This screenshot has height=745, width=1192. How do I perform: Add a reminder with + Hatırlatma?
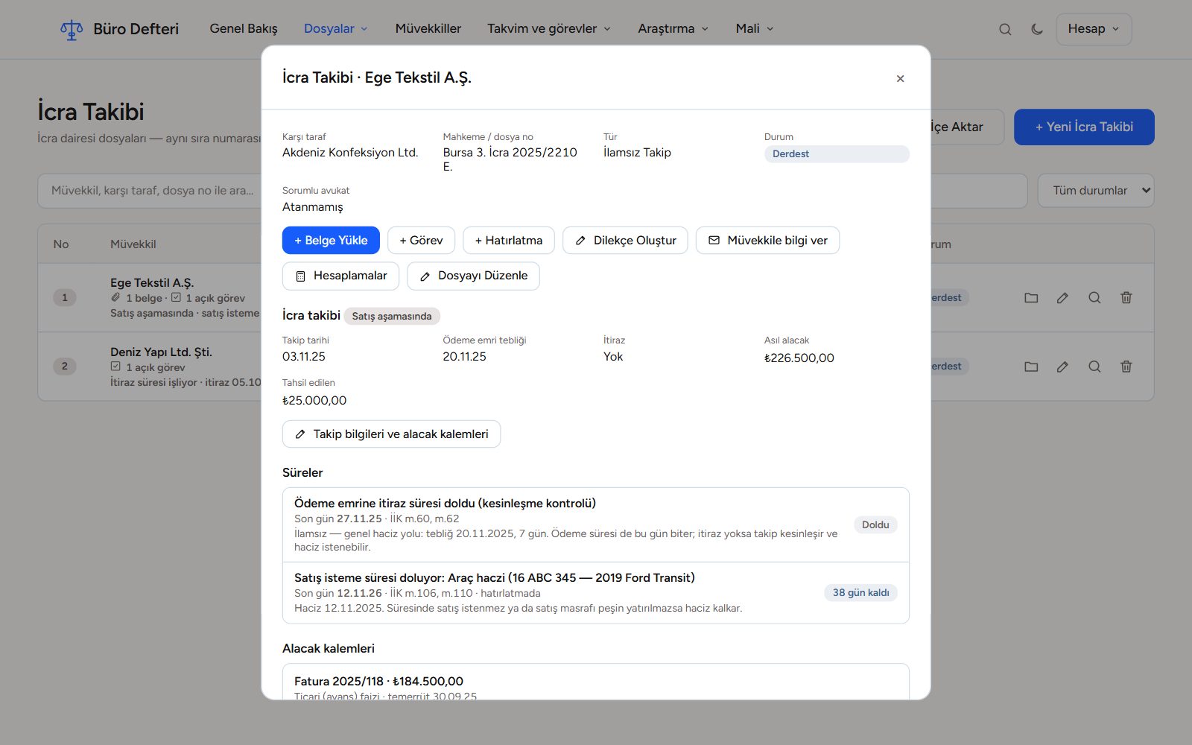coord(509,240)
